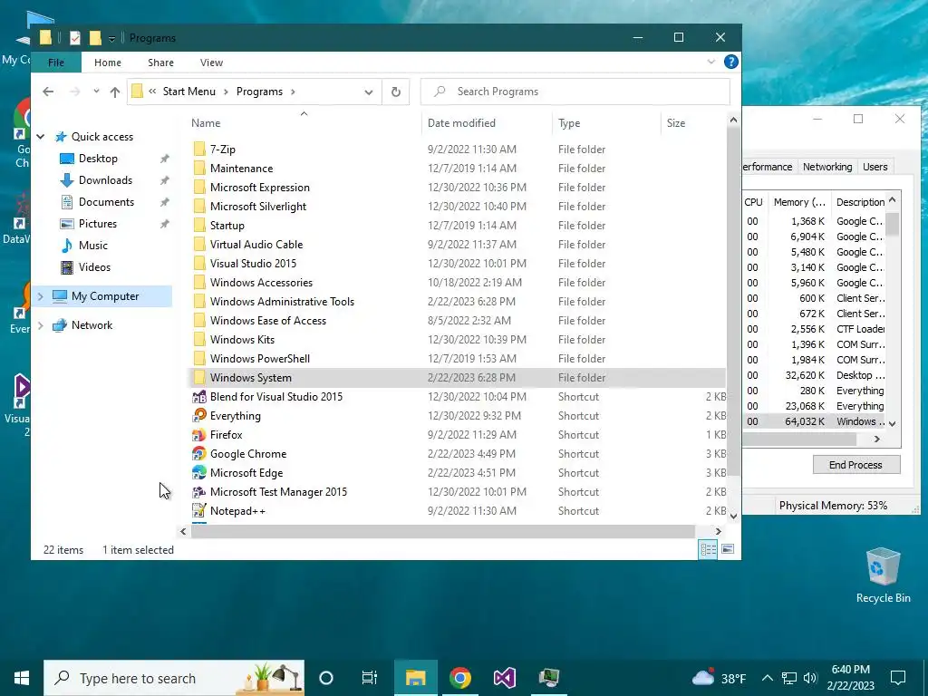Select the Google Chrome shortcut icon in list
This screenshot has height=696, width=928.
coord(199,453)
